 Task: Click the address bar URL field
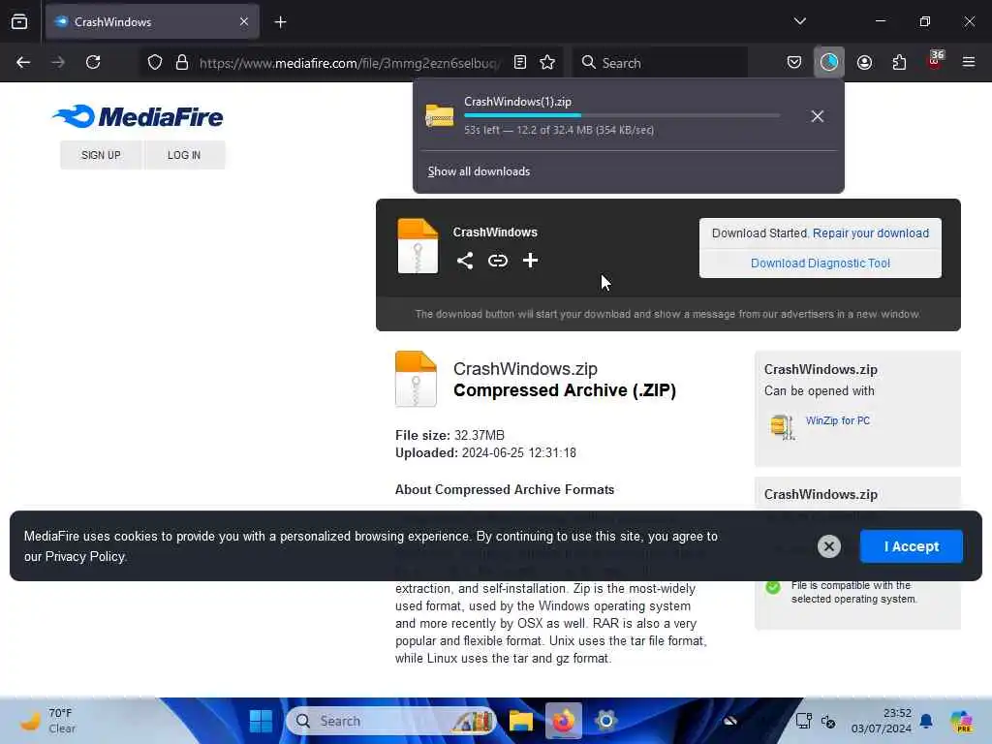pyautogui.click(x=349, y=63)
